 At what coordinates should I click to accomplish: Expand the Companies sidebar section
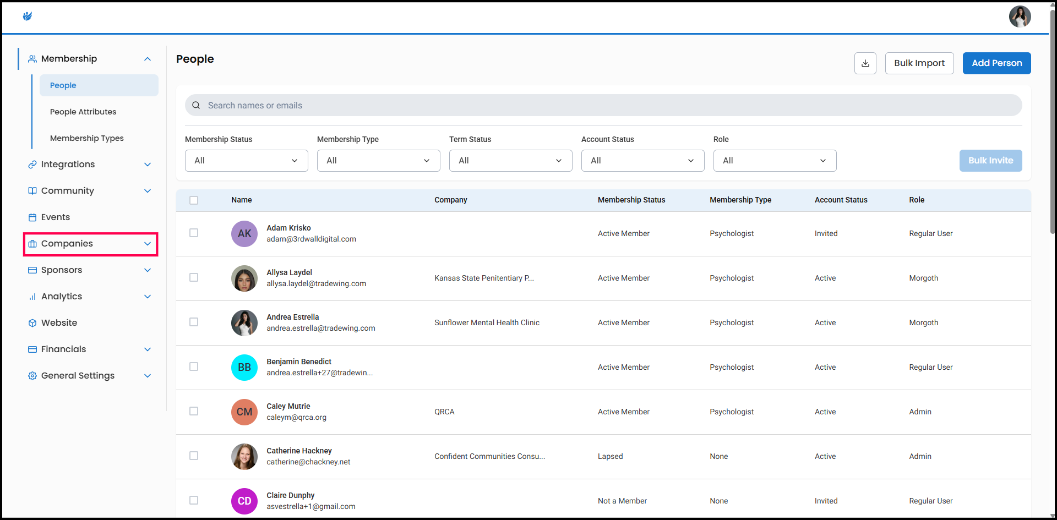[91, 244]
